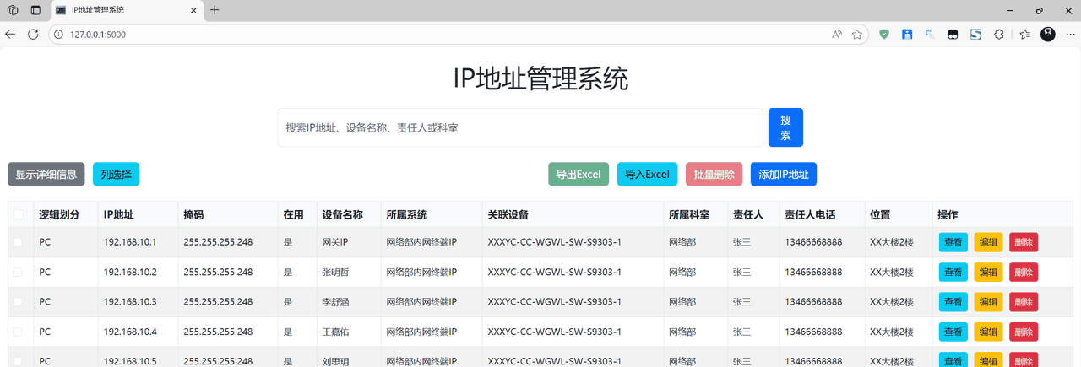
Task: Click 编辑 for the 网关IP row
Action: click(x=988, y=242)
